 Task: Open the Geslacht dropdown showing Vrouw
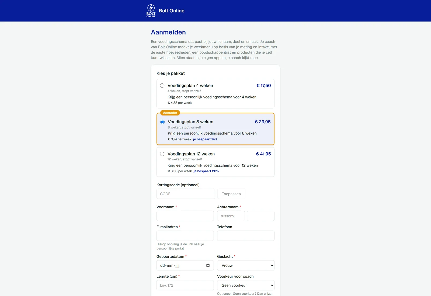246,265
